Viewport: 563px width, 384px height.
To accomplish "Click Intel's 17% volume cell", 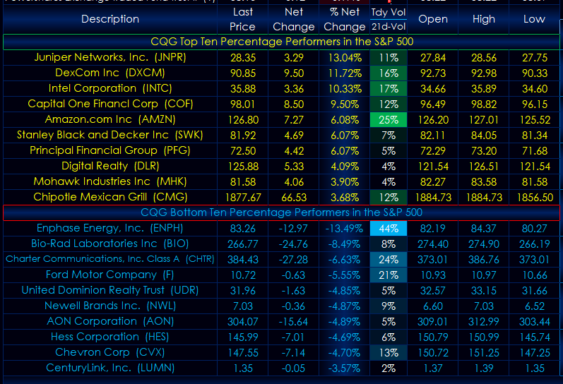I will coord(389,88).
